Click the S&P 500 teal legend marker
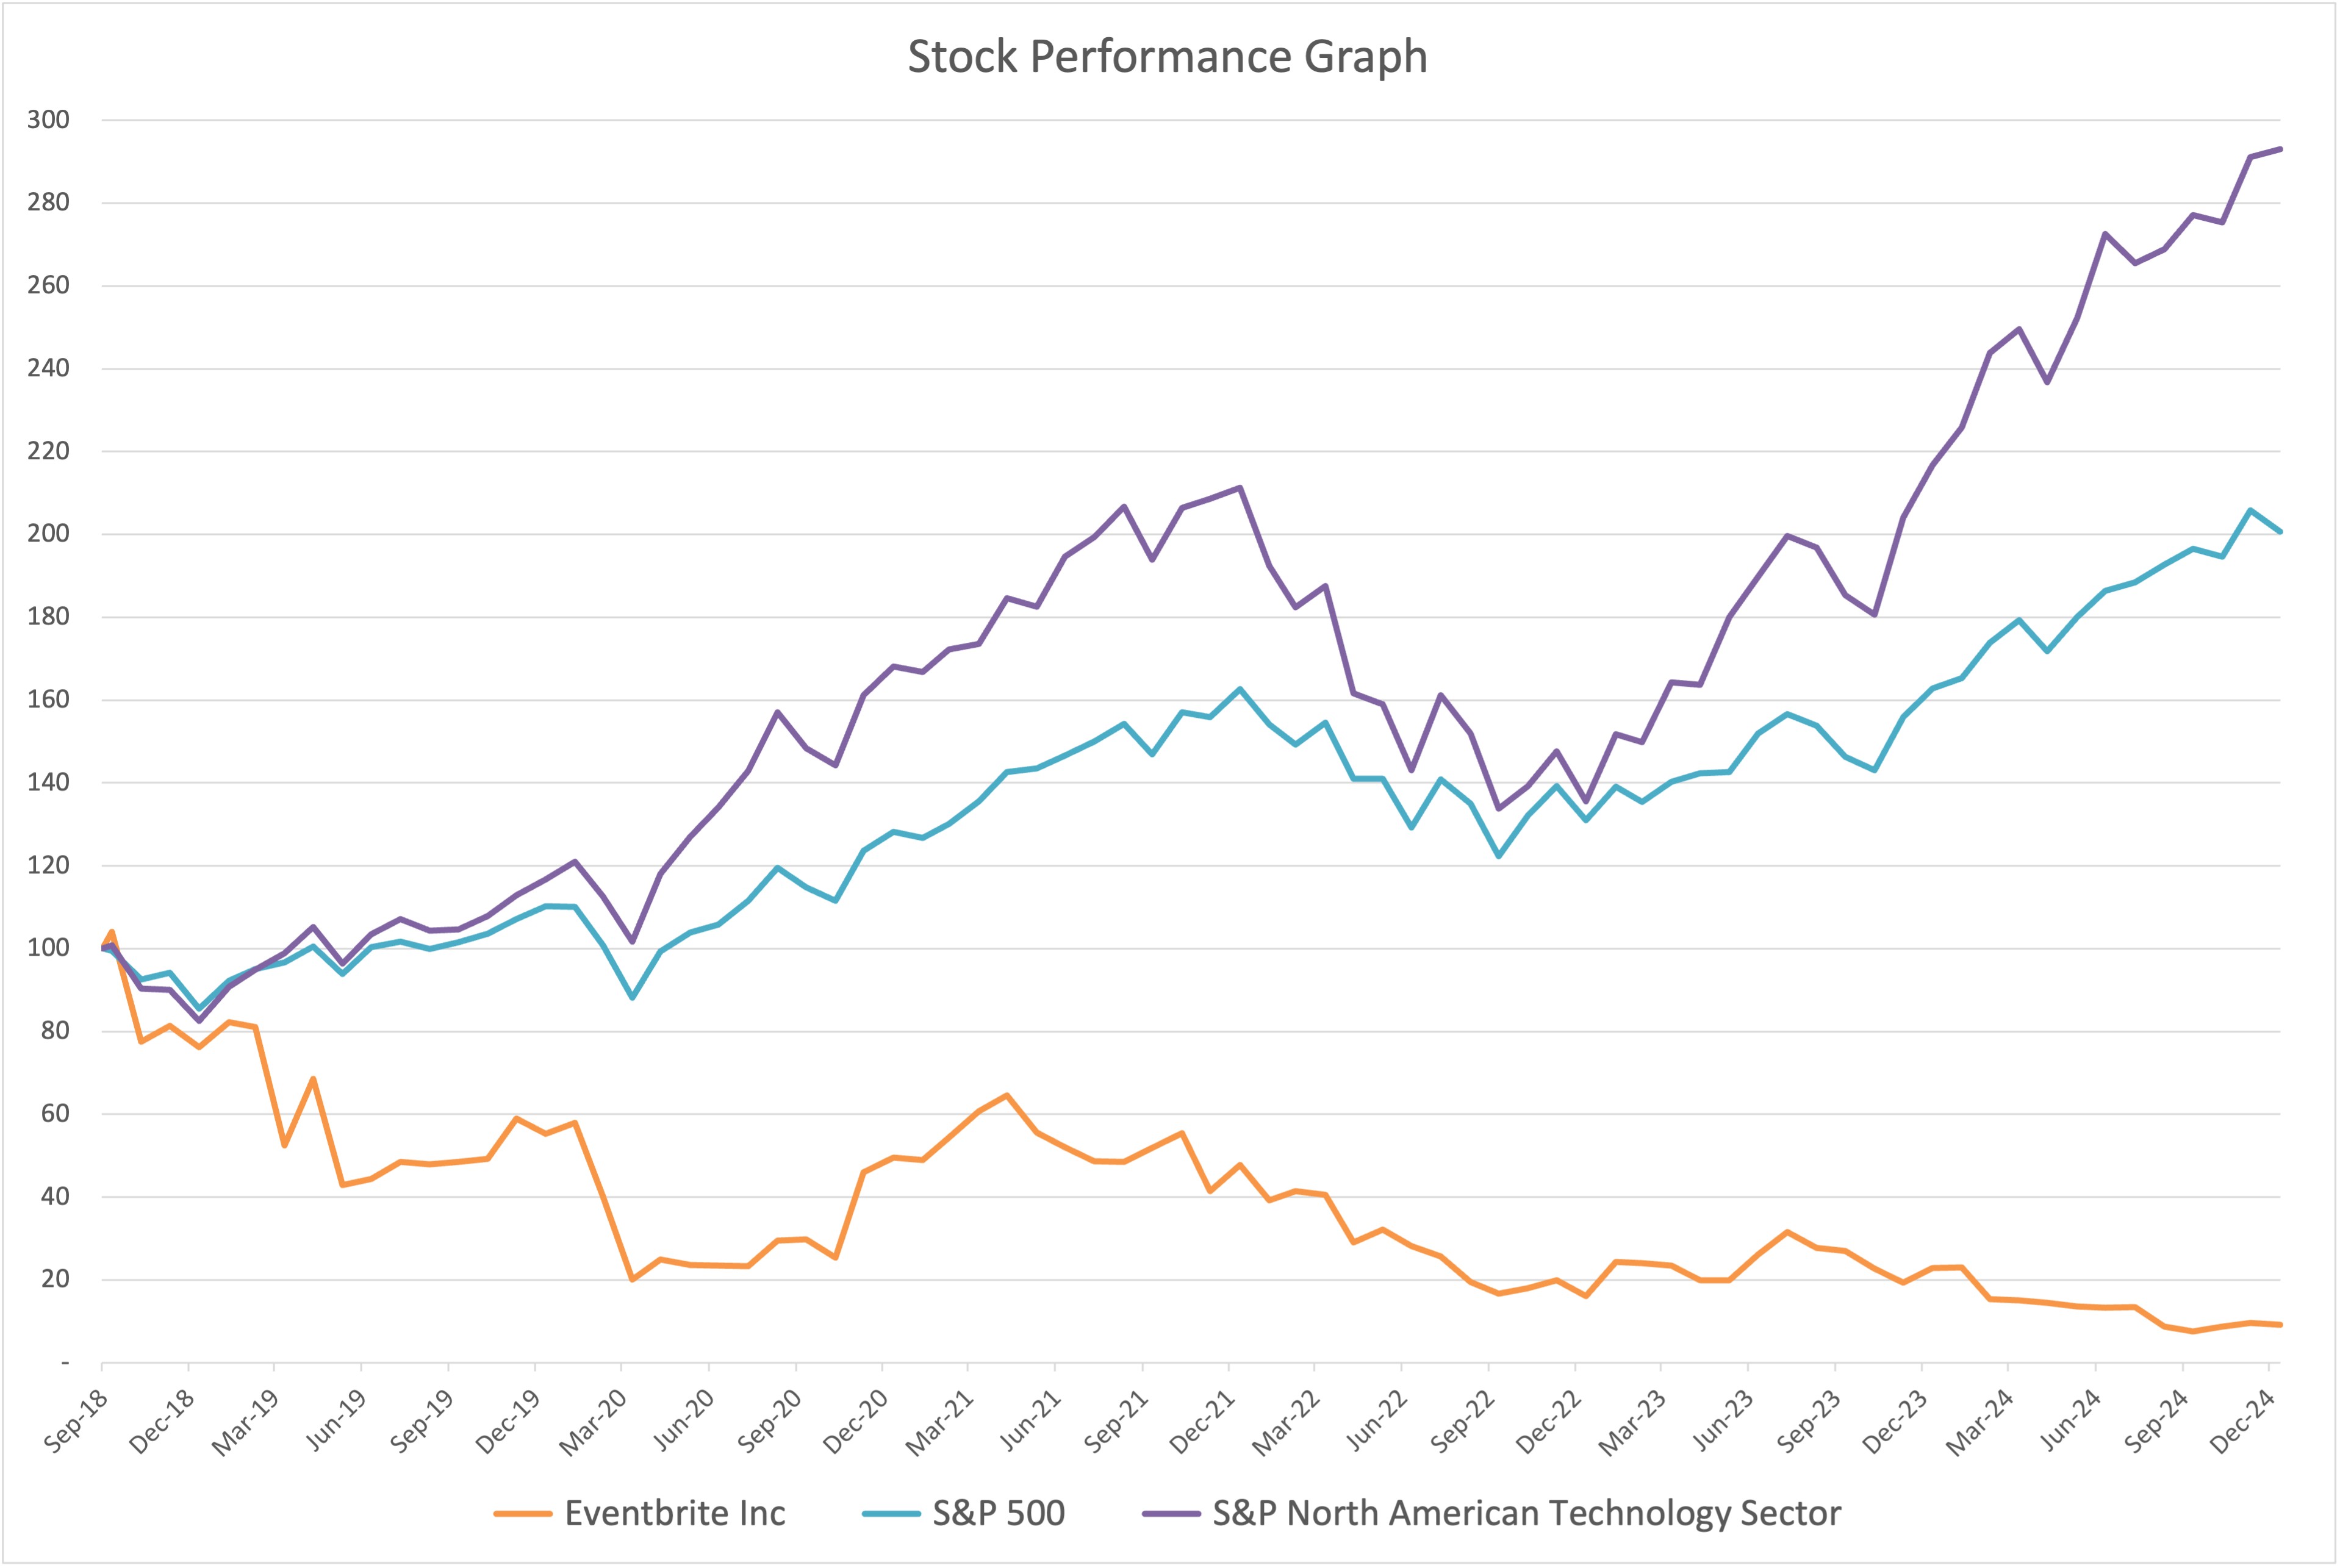 (x=891, y=1514)
